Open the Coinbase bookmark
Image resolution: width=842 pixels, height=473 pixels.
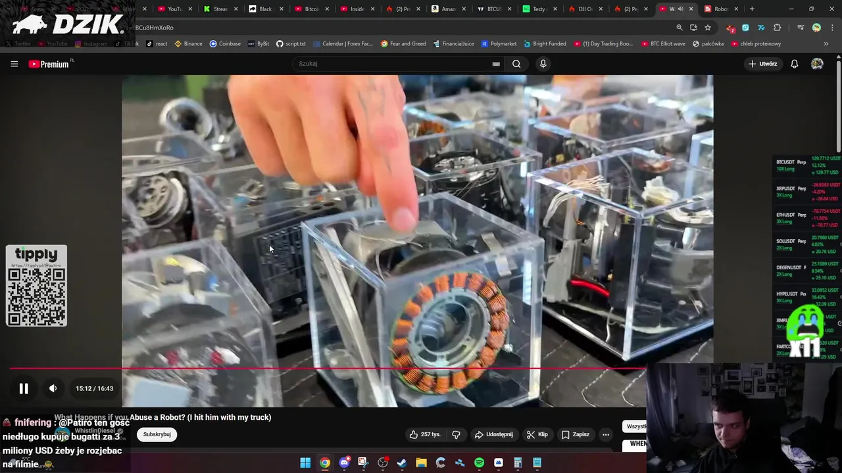tap(225, 44)
